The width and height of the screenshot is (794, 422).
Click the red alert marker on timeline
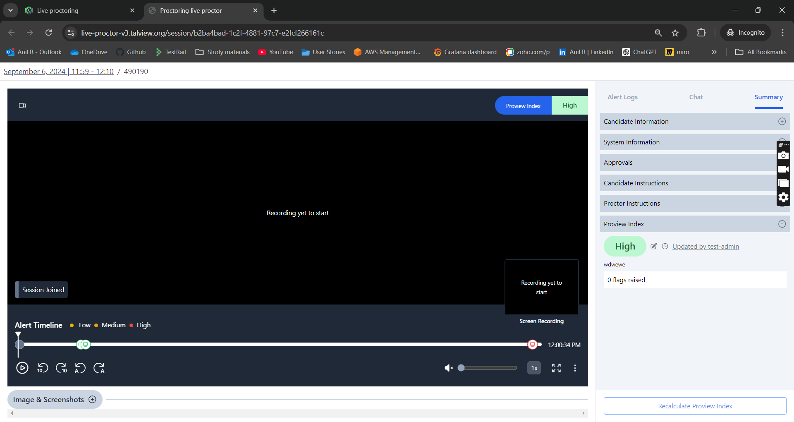[533, 344]
